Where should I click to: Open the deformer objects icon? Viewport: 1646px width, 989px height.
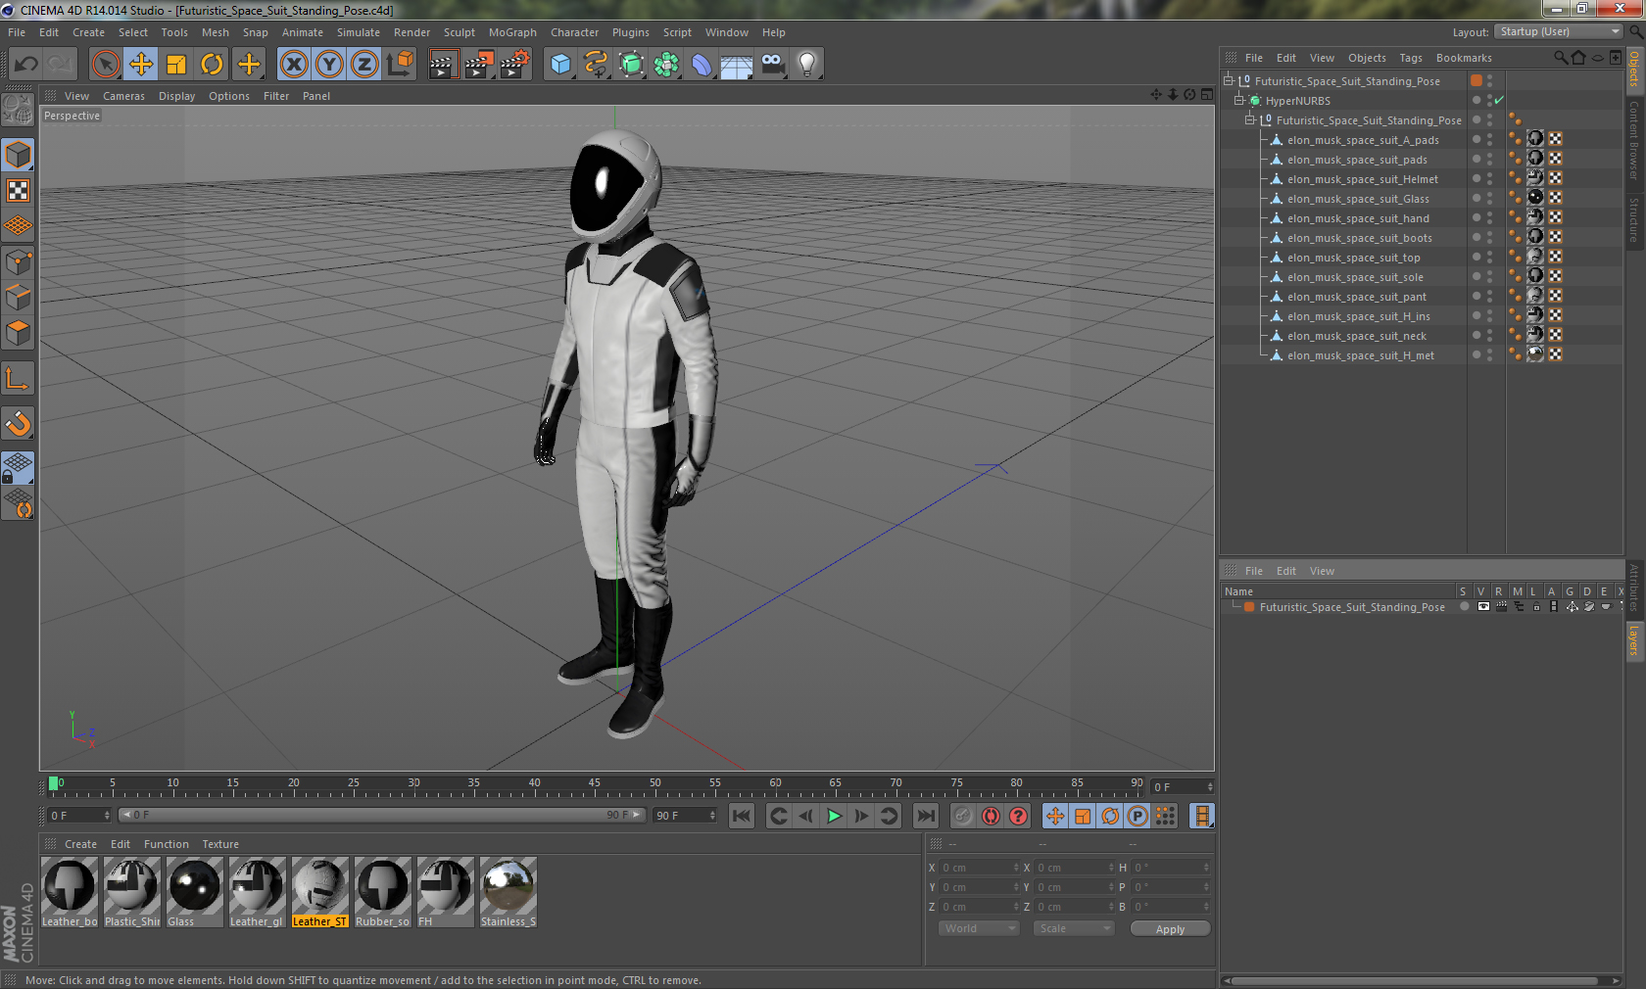click(702, 65)
